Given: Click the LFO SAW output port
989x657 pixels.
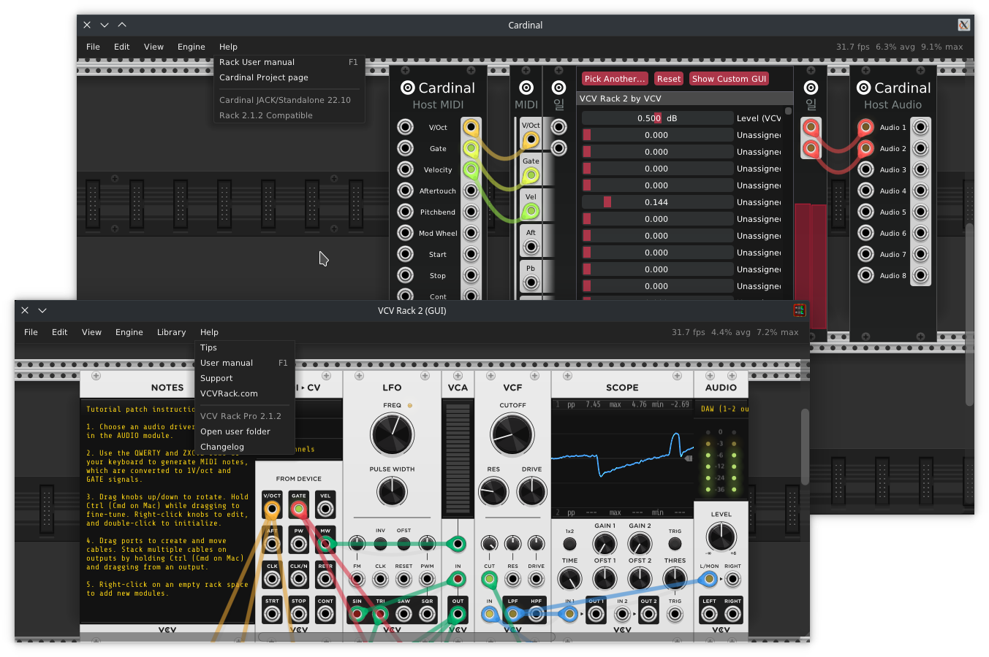Looking at the screenshot, I should pyautogui.click(x=403, y=614).
